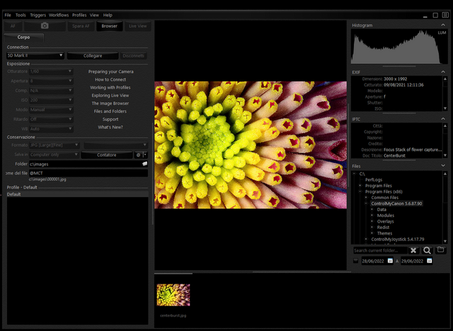
Task: Select the Default profile row
Action: (77, 194)
